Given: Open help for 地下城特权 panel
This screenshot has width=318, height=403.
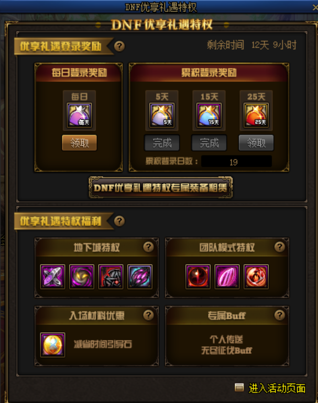Looking at the screenshot, I should click(148, 247).
